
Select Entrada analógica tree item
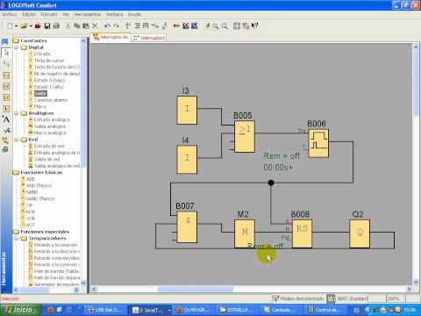pyautogui.click(x=52, y=119)
